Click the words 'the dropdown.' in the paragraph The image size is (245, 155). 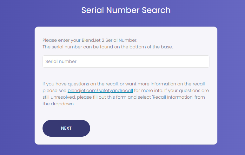click(58, 104)
